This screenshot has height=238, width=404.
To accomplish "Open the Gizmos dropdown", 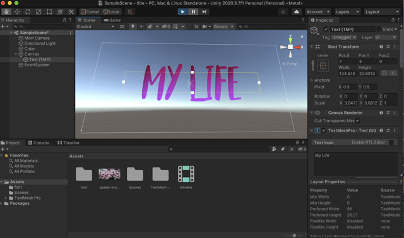I will coord(223,26).
